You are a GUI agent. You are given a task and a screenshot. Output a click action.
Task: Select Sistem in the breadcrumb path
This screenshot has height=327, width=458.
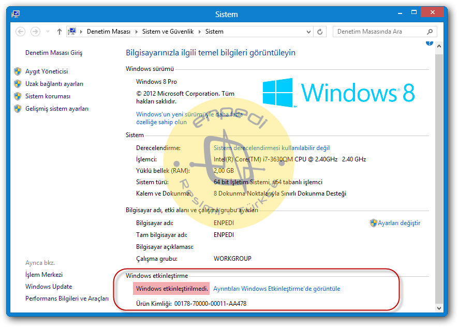click(x=214, y=32)
